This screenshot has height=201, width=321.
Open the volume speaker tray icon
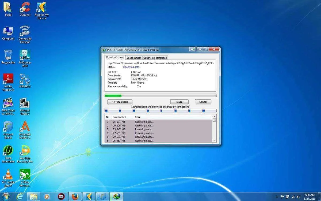click(298, 197)
